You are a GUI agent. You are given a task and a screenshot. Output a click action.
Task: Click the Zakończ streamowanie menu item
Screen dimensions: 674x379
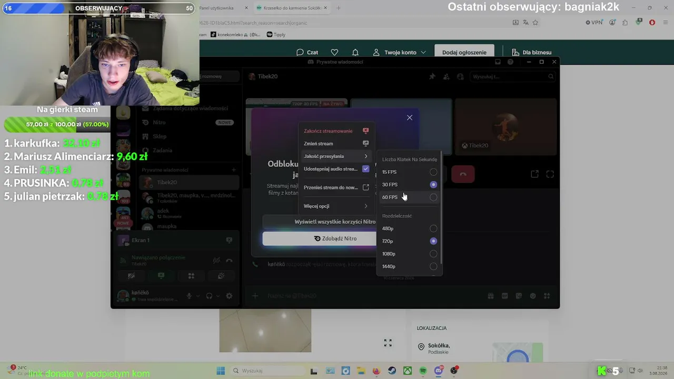336,131
